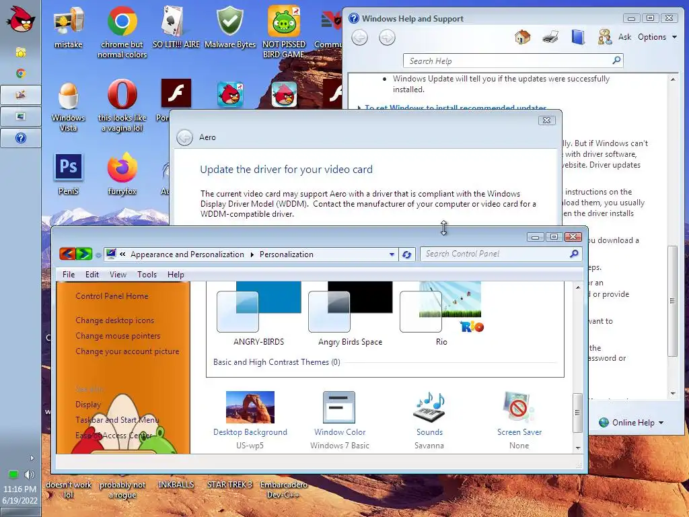Click the red Back arrow in Personalization
The width and height of the screenshot is (689, 517).
67,254
